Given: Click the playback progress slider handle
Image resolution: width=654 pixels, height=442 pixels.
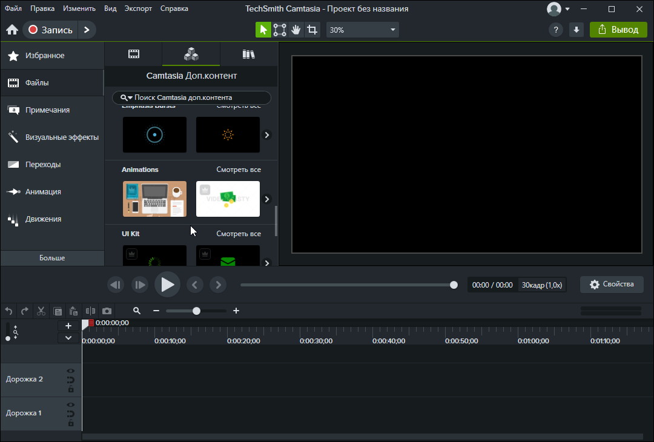Looking at the screenshot, I should click(454, 285).
